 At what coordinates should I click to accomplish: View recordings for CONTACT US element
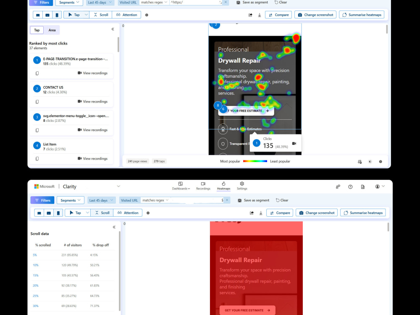pyautogui.click(x=93, y=102)
